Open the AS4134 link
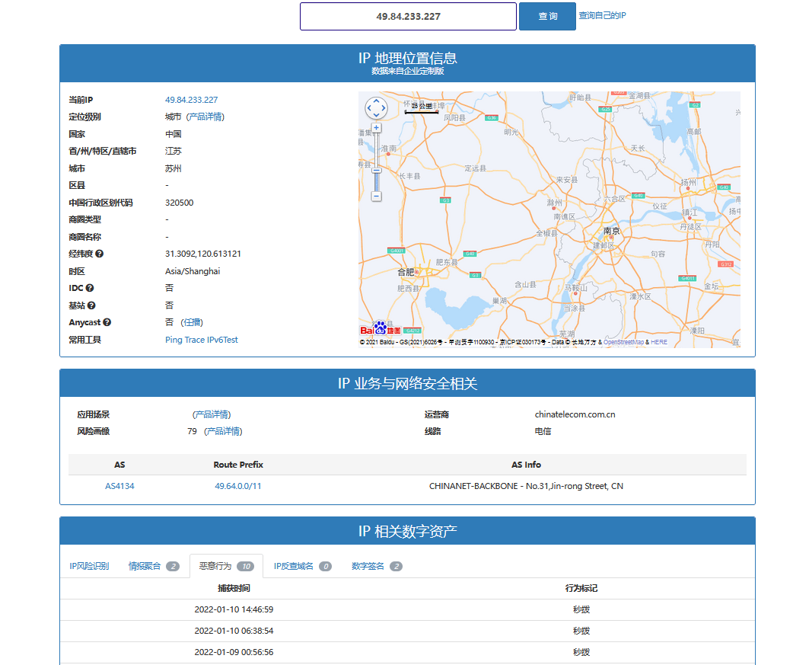 click(x=119, y=486)
